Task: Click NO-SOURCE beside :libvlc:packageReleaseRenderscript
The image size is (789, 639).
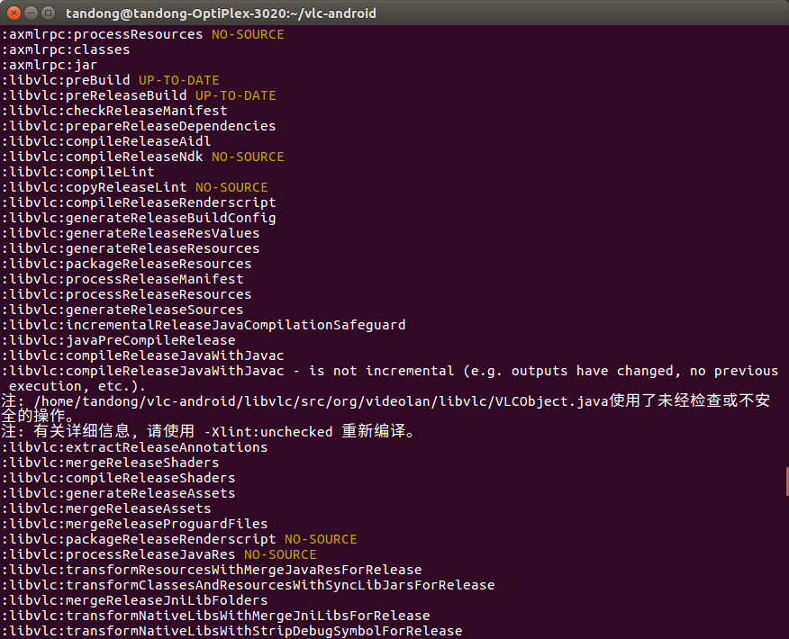Action: coord(321,539)
